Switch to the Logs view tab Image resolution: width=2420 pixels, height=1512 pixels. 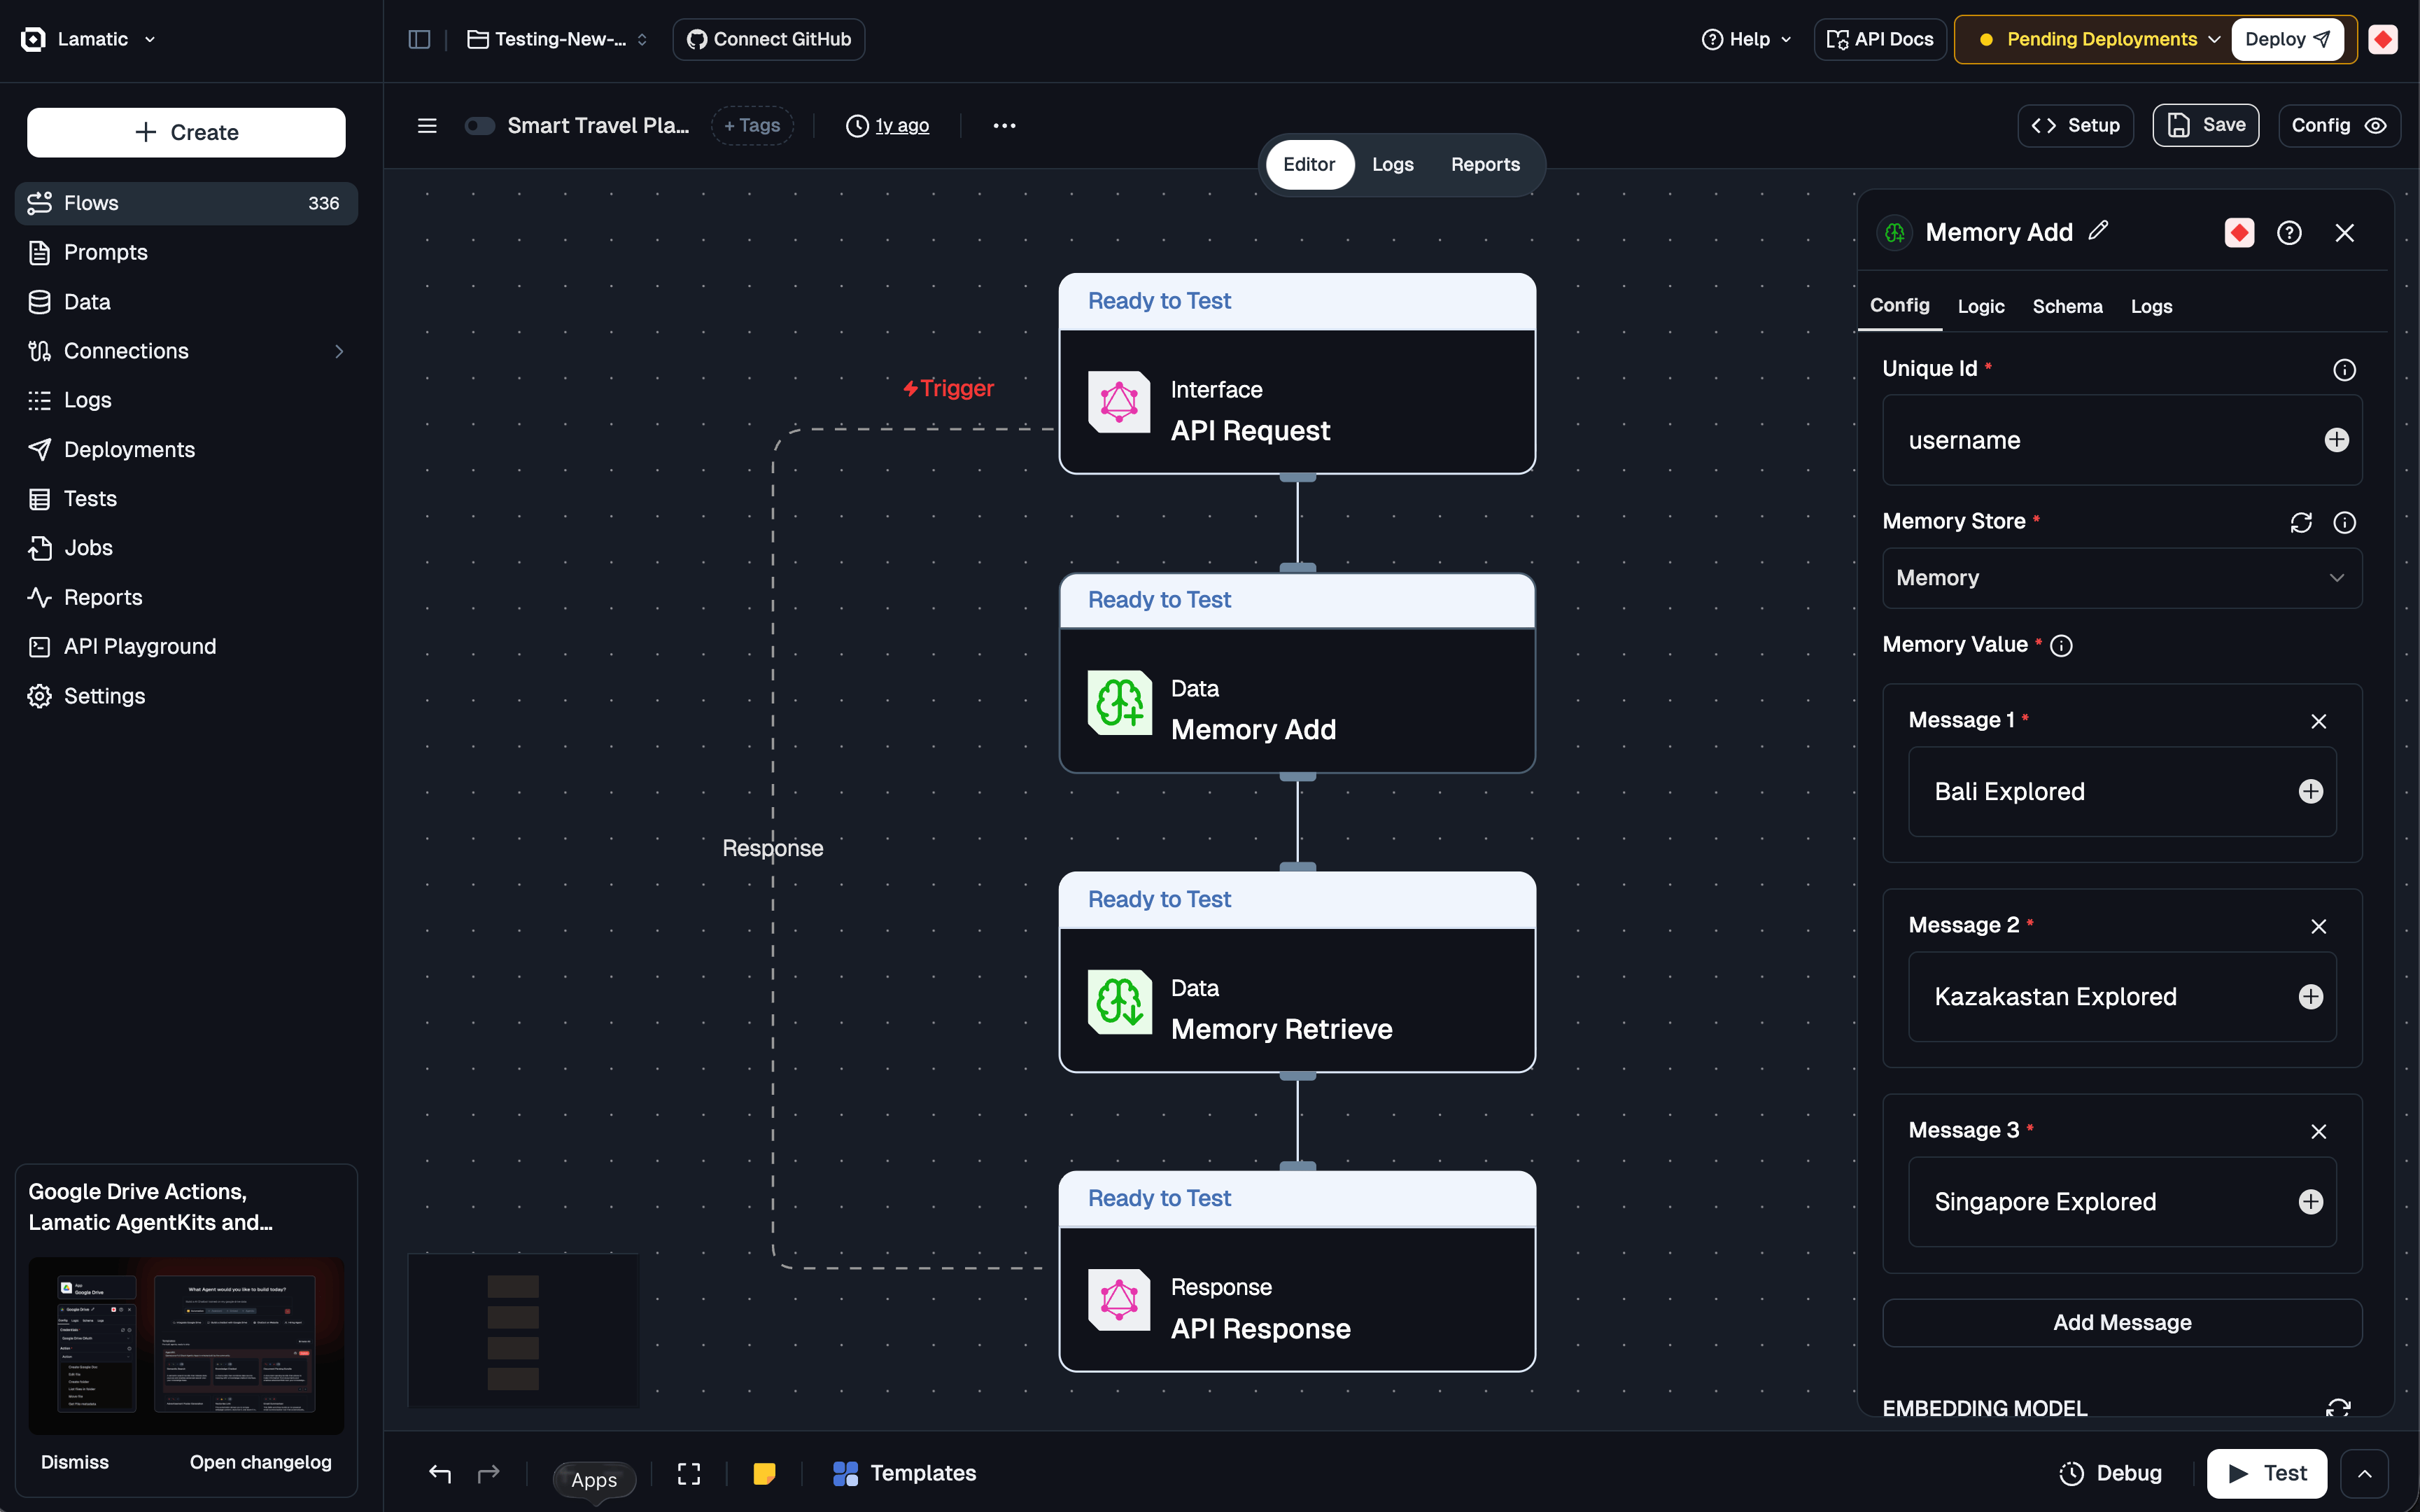coord(1391,164)
